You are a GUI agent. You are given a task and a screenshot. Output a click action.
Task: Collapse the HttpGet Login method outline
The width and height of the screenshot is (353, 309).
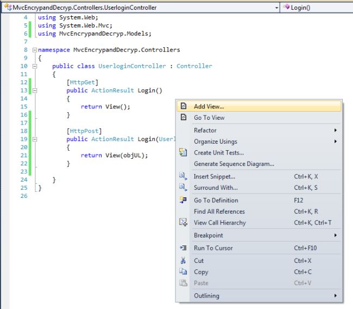35,91
